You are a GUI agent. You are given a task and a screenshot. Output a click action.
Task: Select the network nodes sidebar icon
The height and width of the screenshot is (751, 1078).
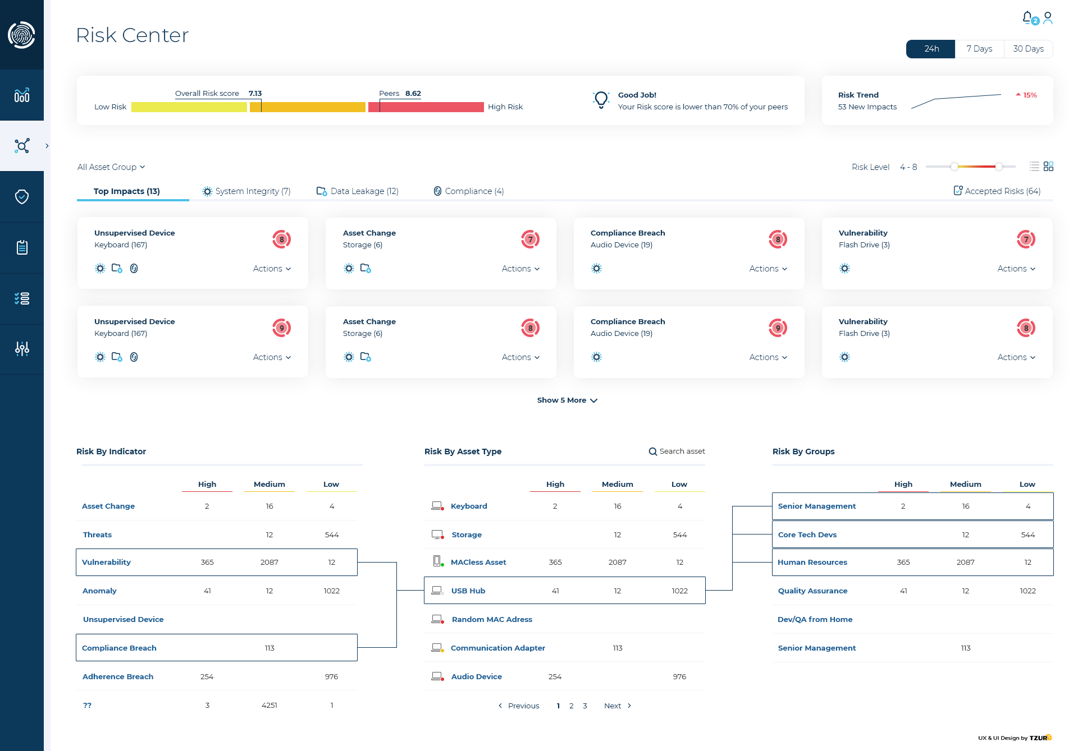click(22, 146)
